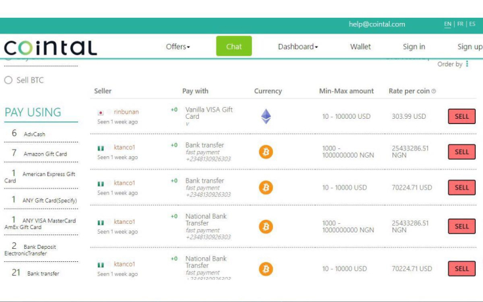Click the Japan flag next to rinbunan
The height and width of the screenshot is (302, 483).
(x=100, y=112)
